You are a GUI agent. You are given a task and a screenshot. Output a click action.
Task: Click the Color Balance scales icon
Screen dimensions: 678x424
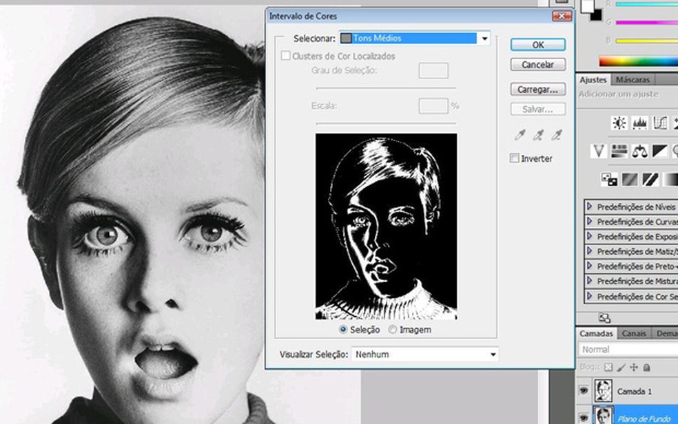tap(639, 151)
